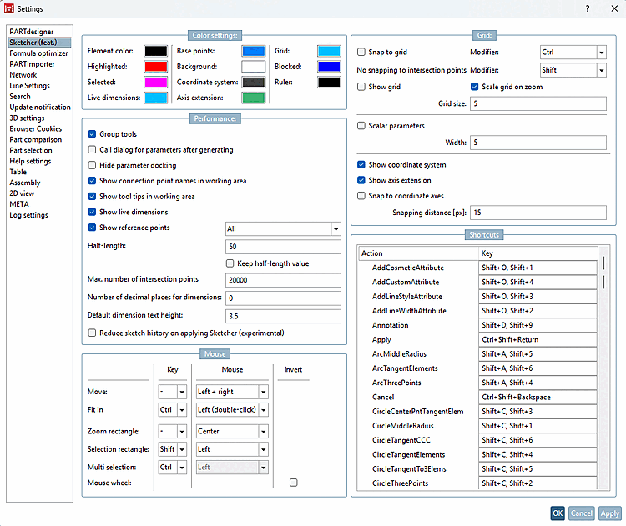Select Part comparison category
The image size is (626, 526).
pyautogui.click(x=36, y=139)
